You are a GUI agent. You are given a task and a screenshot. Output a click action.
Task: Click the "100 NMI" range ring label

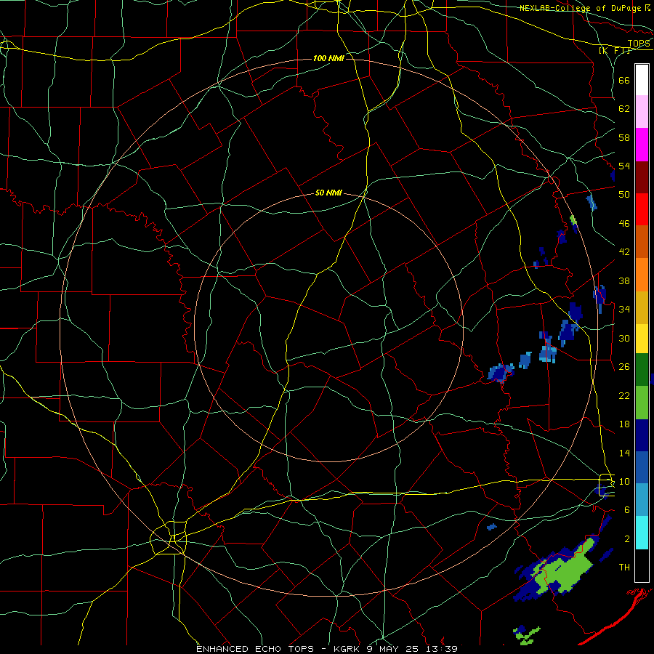pyautogui.click(x=328, y=58)
